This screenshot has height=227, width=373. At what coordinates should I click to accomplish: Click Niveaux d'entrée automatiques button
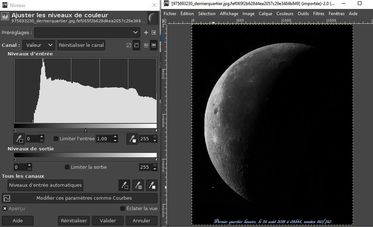(x=45, y=185)
